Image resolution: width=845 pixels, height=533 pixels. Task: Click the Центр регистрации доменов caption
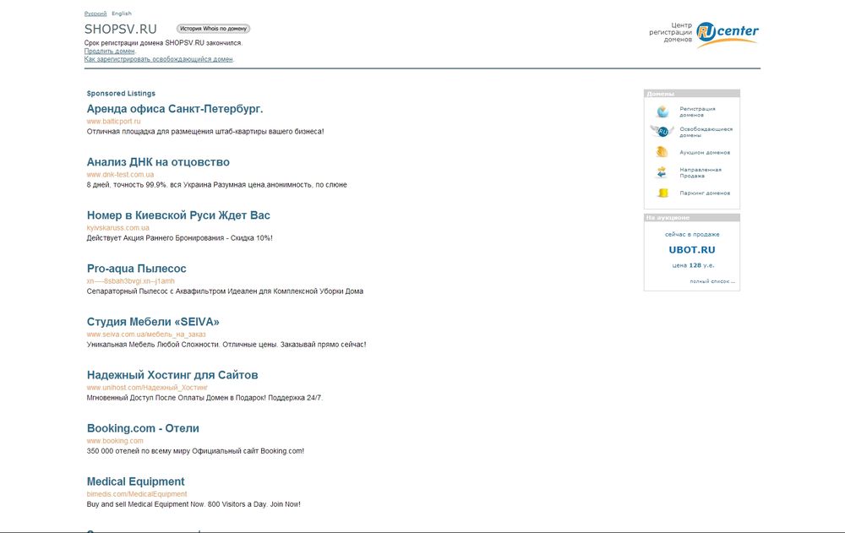tap(671, 32)
